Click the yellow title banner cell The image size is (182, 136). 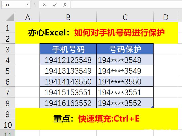tap(97, 33)
